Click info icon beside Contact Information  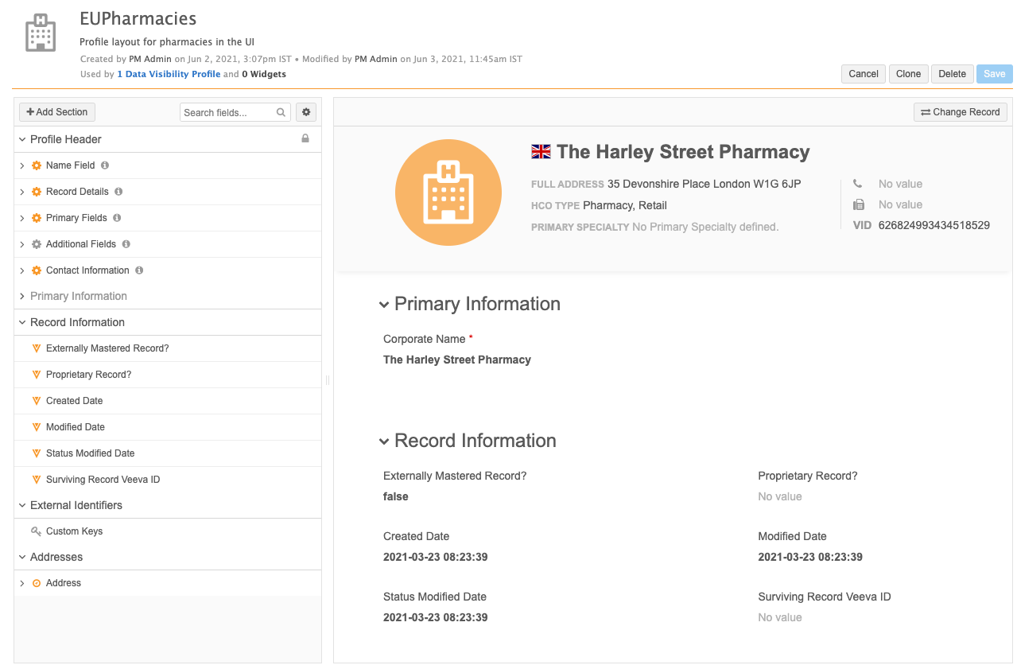point(139,270)
